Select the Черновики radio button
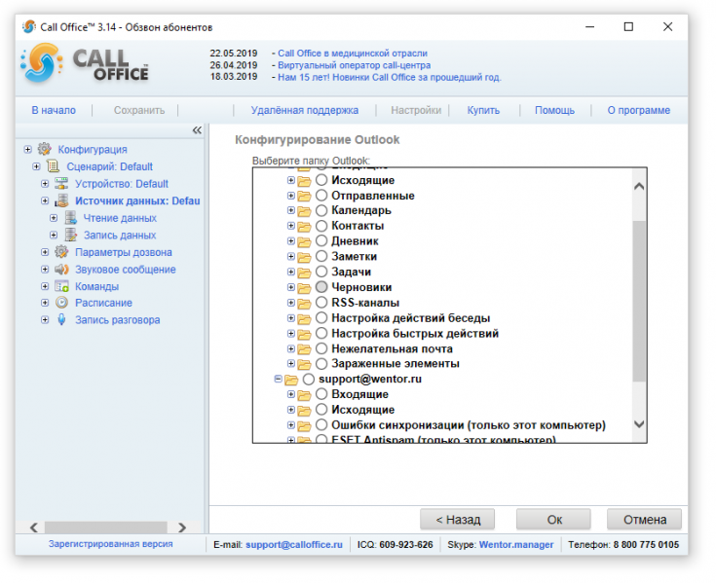 click(321, 287)
